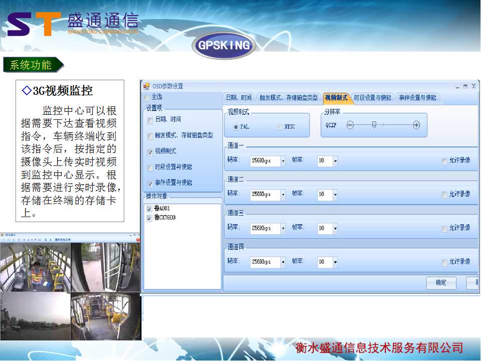Click the 确定 button
This screenshot has height=361, width=481.
click(x=441, y=283)
